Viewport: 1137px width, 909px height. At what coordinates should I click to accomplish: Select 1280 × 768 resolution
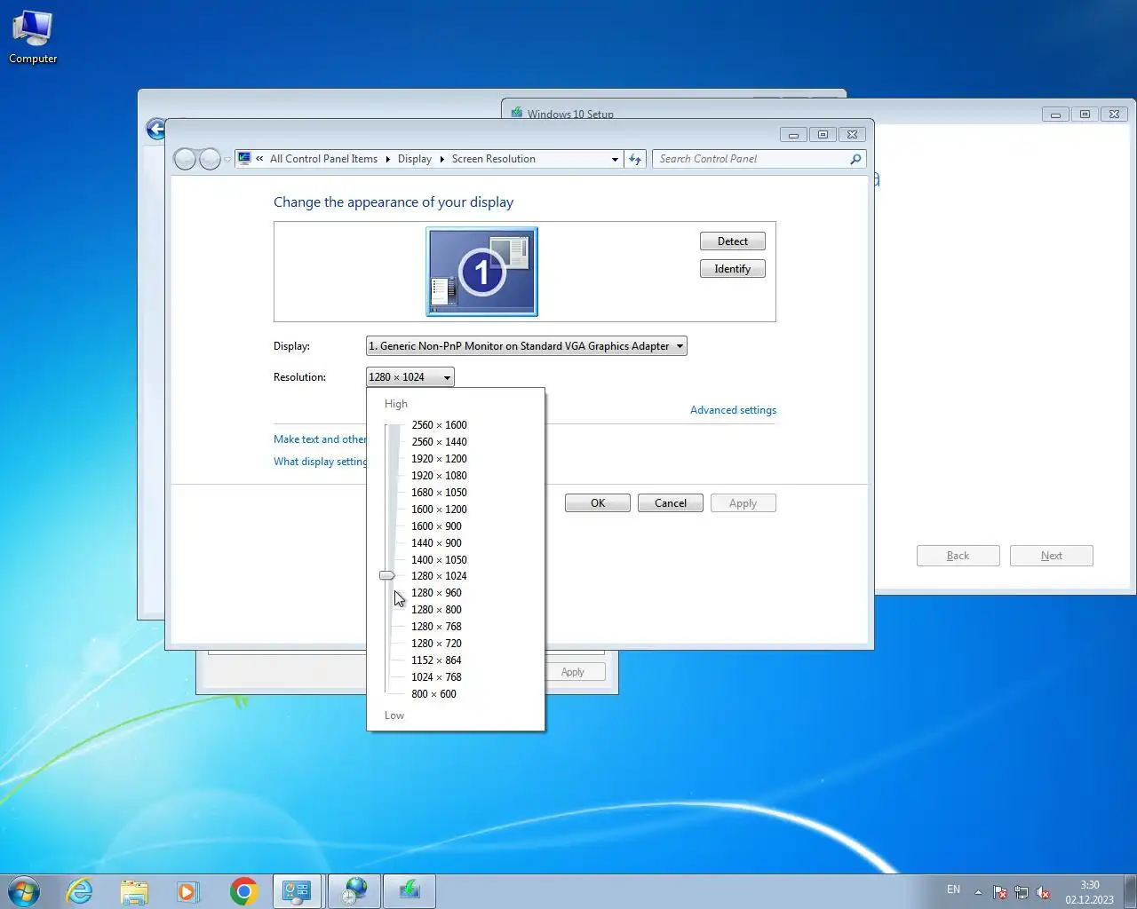[x=436, y=627]
